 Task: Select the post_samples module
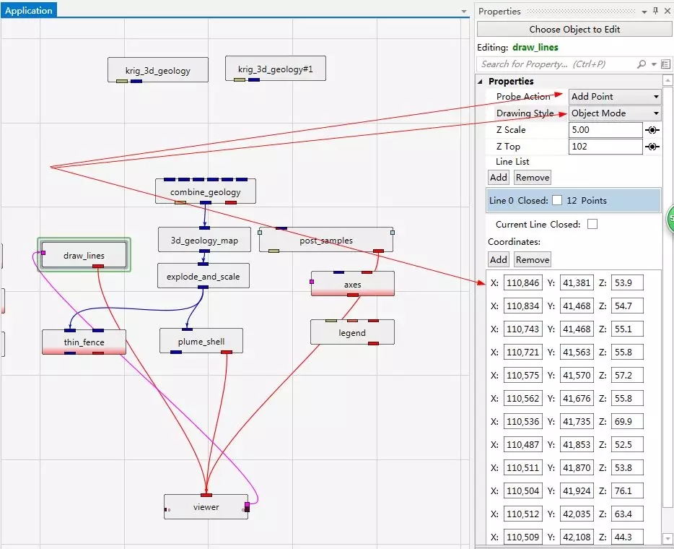pos(326,240)
